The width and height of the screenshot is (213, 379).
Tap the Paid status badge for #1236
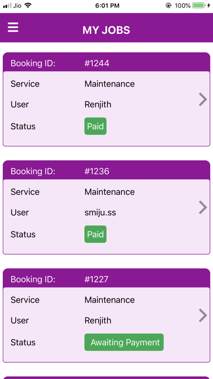click(95, 234)
